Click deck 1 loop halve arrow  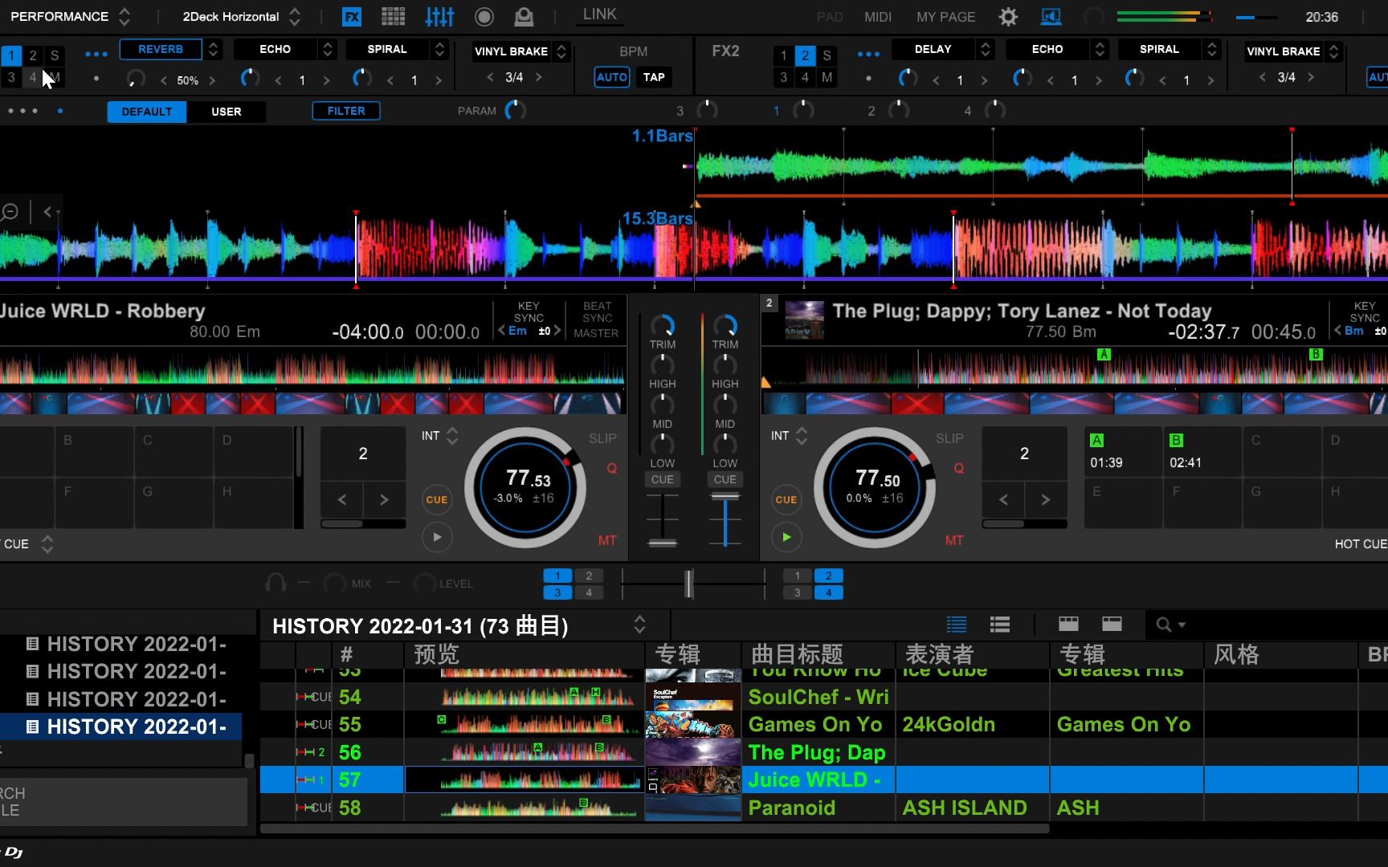pos(342,499)
